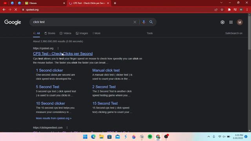Switch to Books results
251x141 pixels.
(x=50, y=33)
